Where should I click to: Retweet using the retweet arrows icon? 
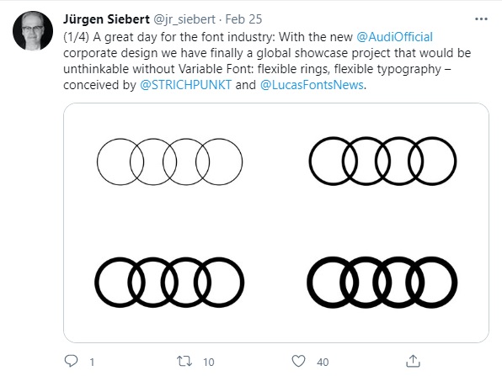point(184,362)
